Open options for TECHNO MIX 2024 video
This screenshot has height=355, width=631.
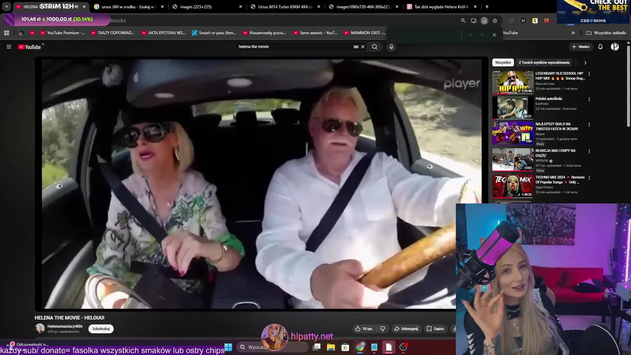tap(589, 177)
